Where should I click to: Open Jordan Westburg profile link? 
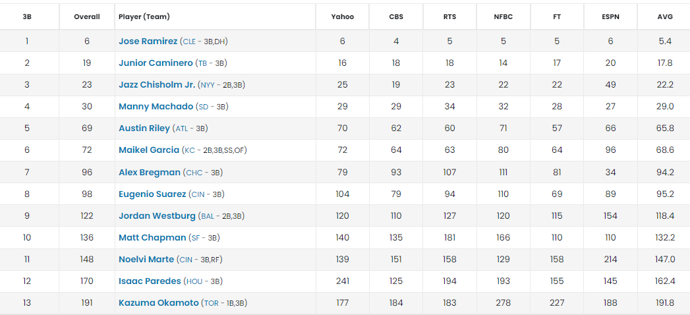tap(157, 216)
